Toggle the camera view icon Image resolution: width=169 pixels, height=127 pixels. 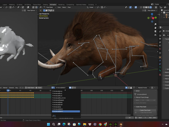(155, 31)
